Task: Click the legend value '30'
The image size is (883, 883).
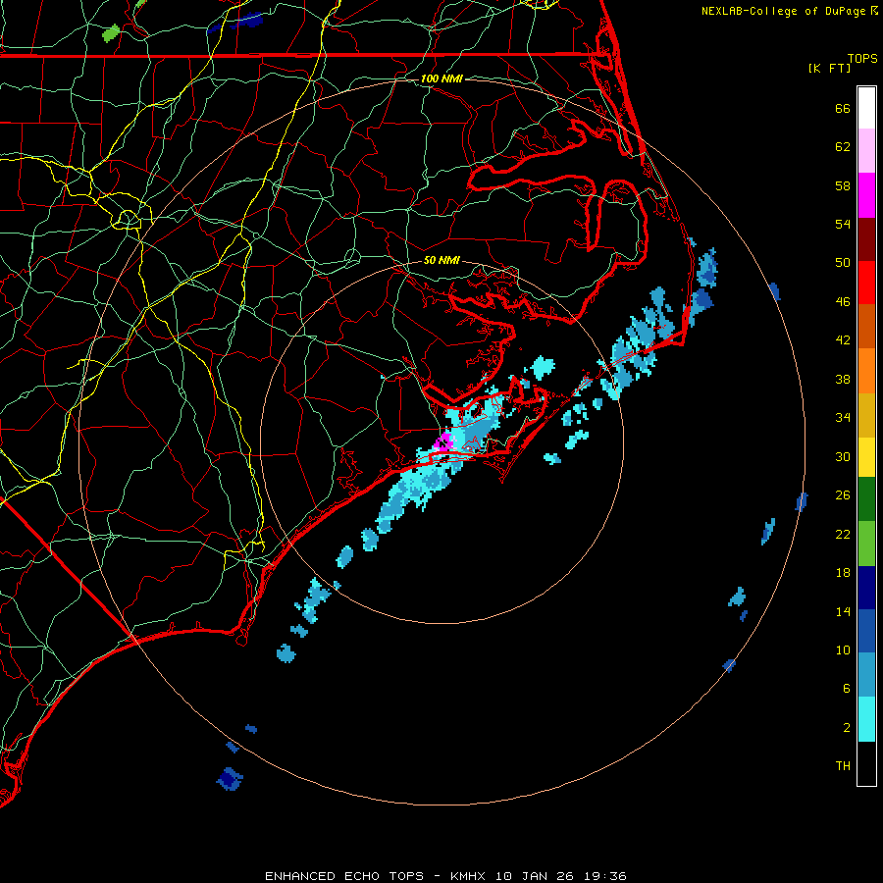Action: click(x=843, y=456)
